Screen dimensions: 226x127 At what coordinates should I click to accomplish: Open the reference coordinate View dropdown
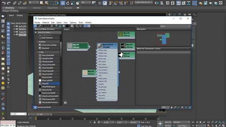(x=85, y=2)
